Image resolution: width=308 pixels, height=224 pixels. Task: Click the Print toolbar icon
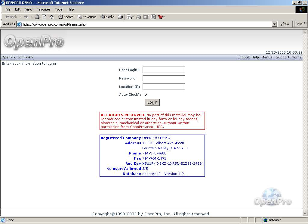pyautogui.click(x=139, y=17)
